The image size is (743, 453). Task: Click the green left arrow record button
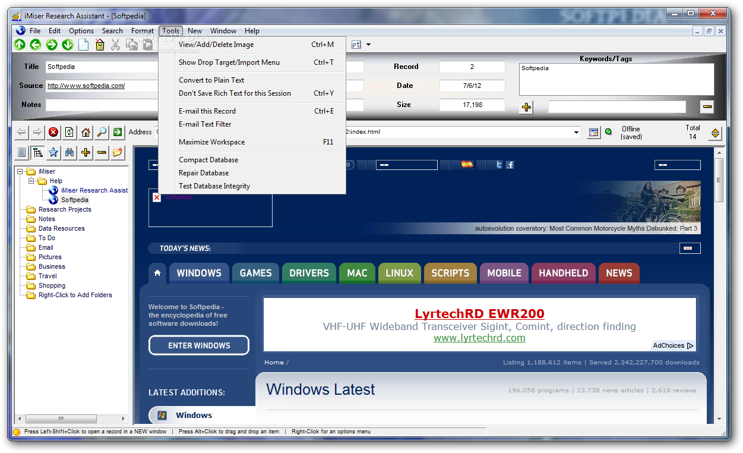(x=36, y=45)
